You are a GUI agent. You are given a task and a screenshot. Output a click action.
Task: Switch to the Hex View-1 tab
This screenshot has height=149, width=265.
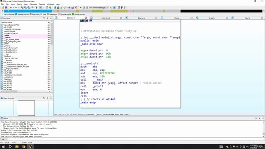pos(106,18)
